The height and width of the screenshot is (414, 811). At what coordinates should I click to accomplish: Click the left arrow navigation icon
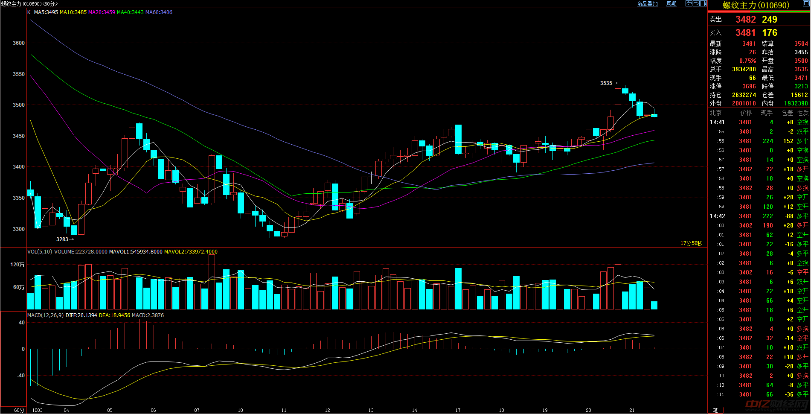pyautogui.click(x=689, y=3)
